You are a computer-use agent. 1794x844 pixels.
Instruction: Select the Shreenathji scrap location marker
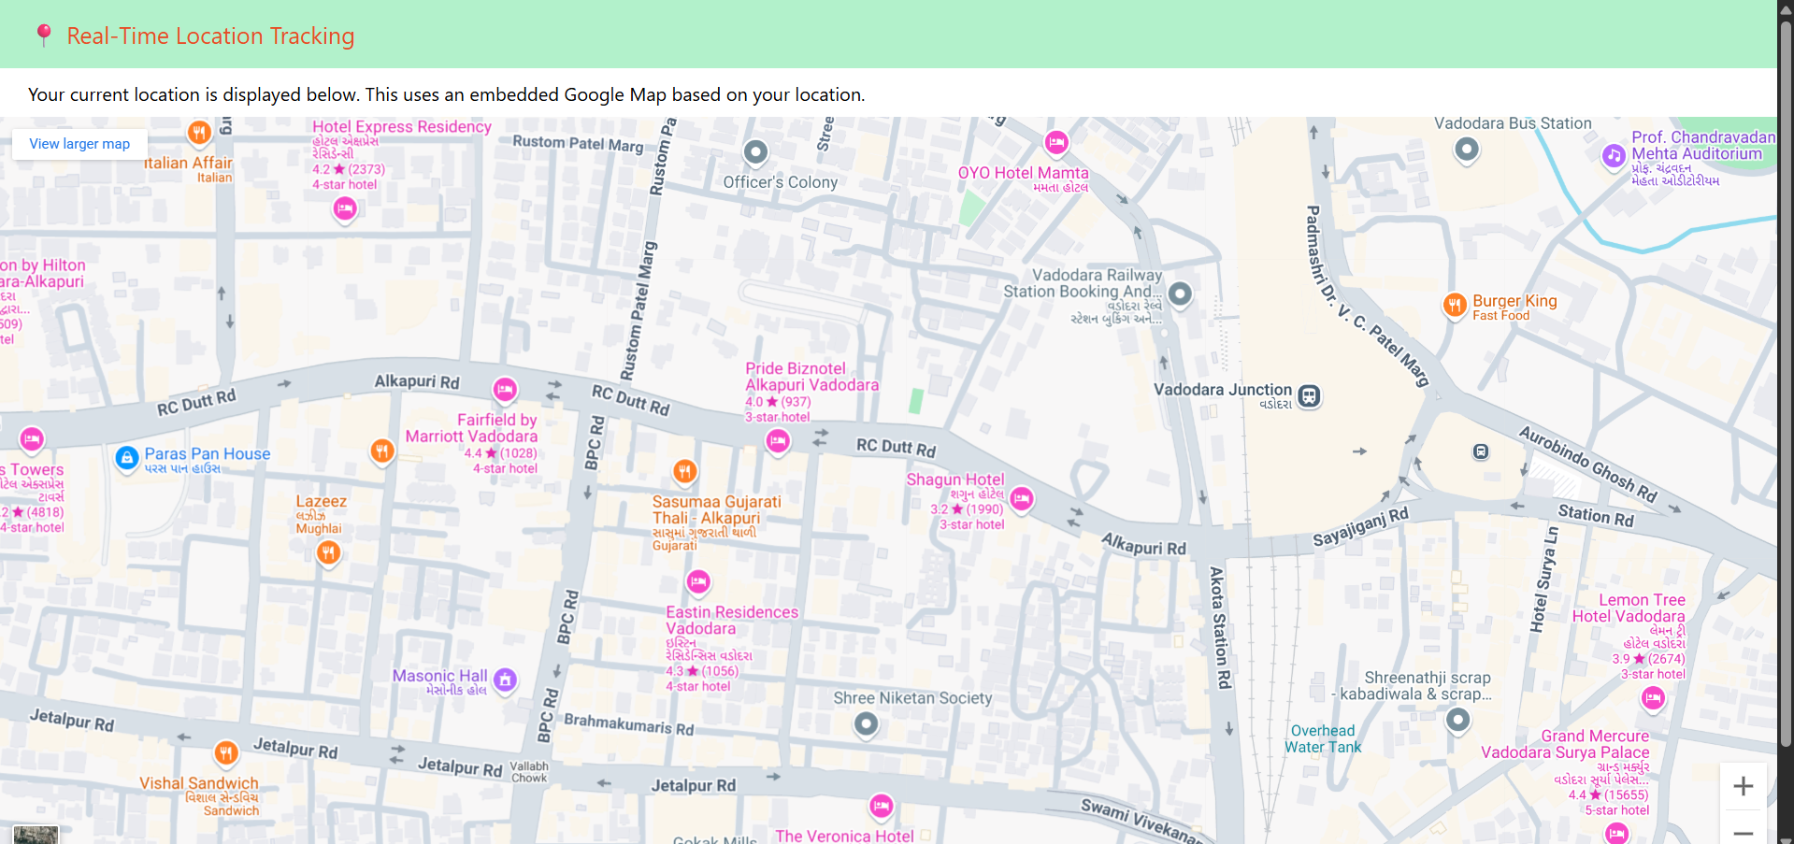1458,721
